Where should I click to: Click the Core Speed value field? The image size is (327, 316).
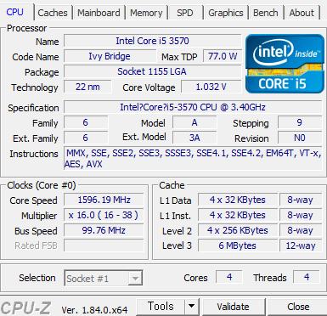click(104, 200)
